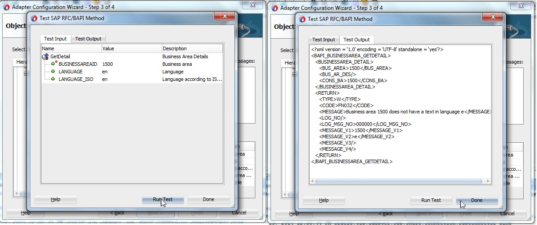Switch to Test Output tab in left dialog
537x225 pixels.
pos(88,39)
